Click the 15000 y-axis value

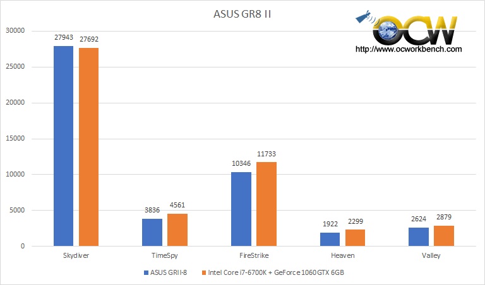pyautogui.click(x=15, y=138)
